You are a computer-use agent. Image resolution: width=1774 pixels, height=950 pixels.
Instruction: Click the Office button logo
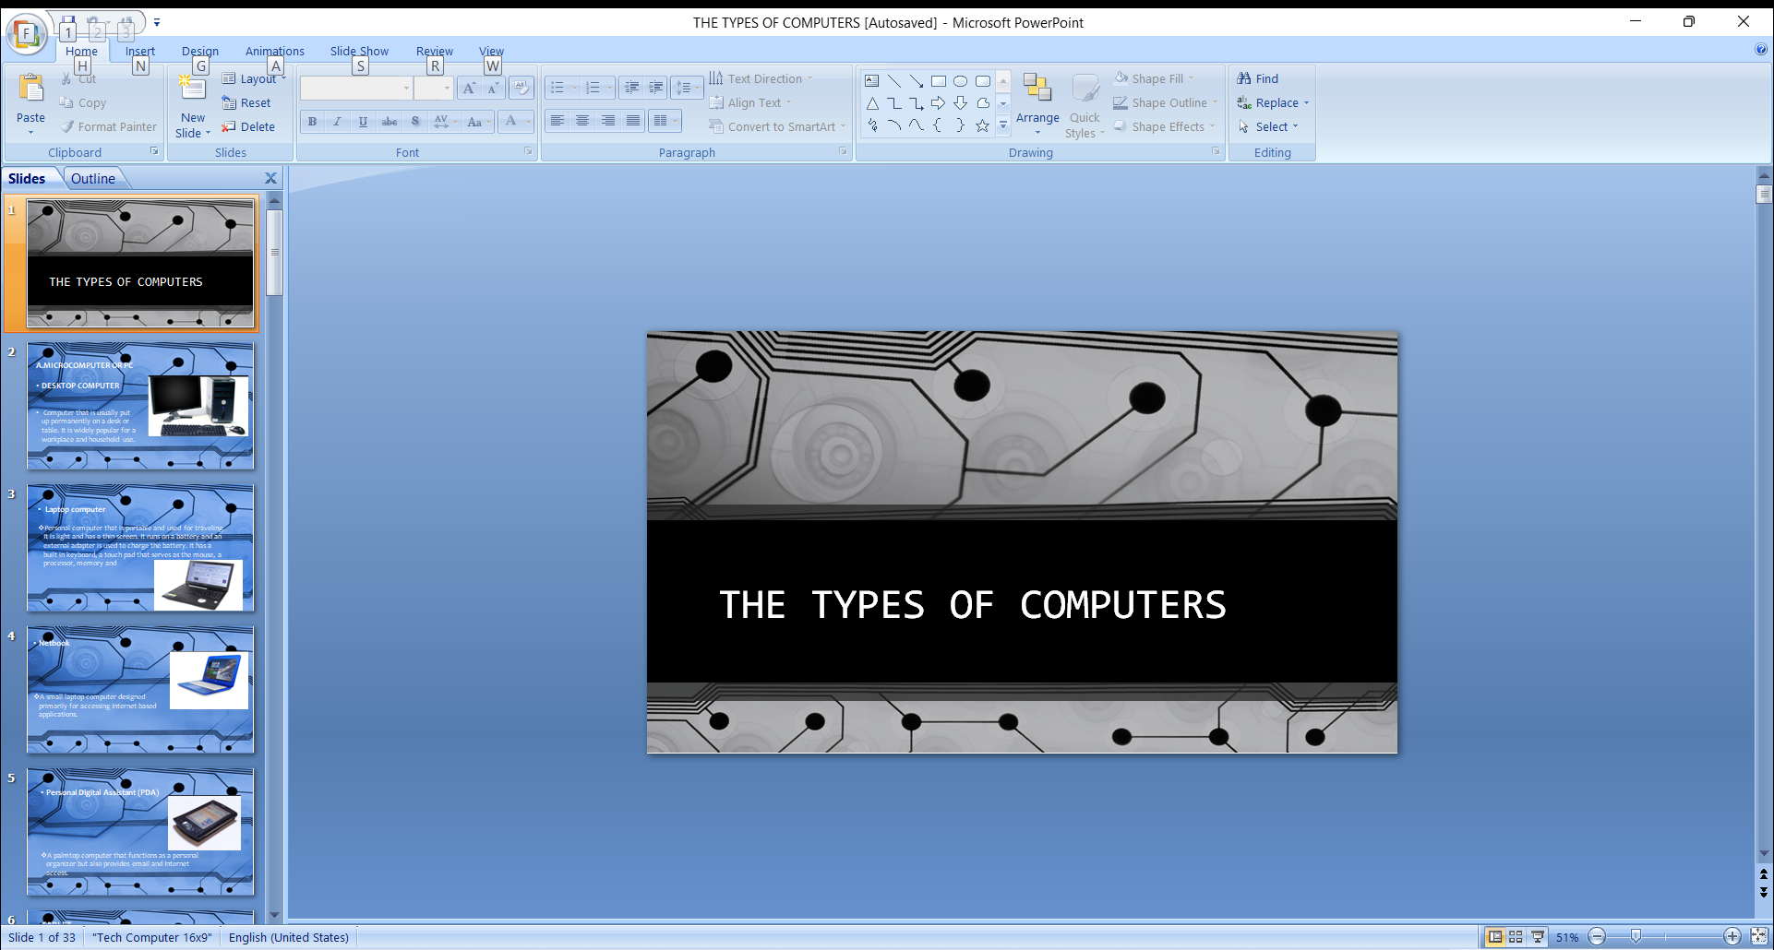coord(27,34)
